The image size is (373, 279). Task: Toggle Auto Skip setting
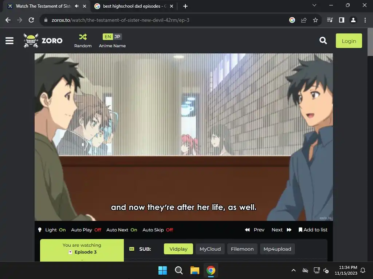click(158, 230)
